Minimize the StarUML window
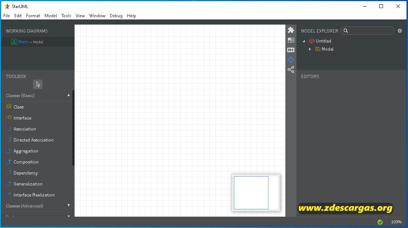Viewport: 408px width, 228px height. pos(365,6)
